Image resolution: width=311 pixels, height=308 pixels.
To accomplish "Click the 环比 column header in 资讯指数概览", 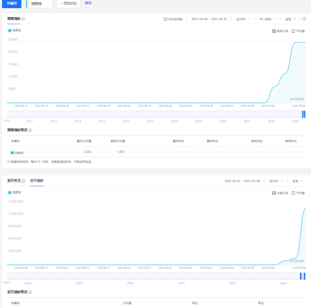I will point(261,303).
